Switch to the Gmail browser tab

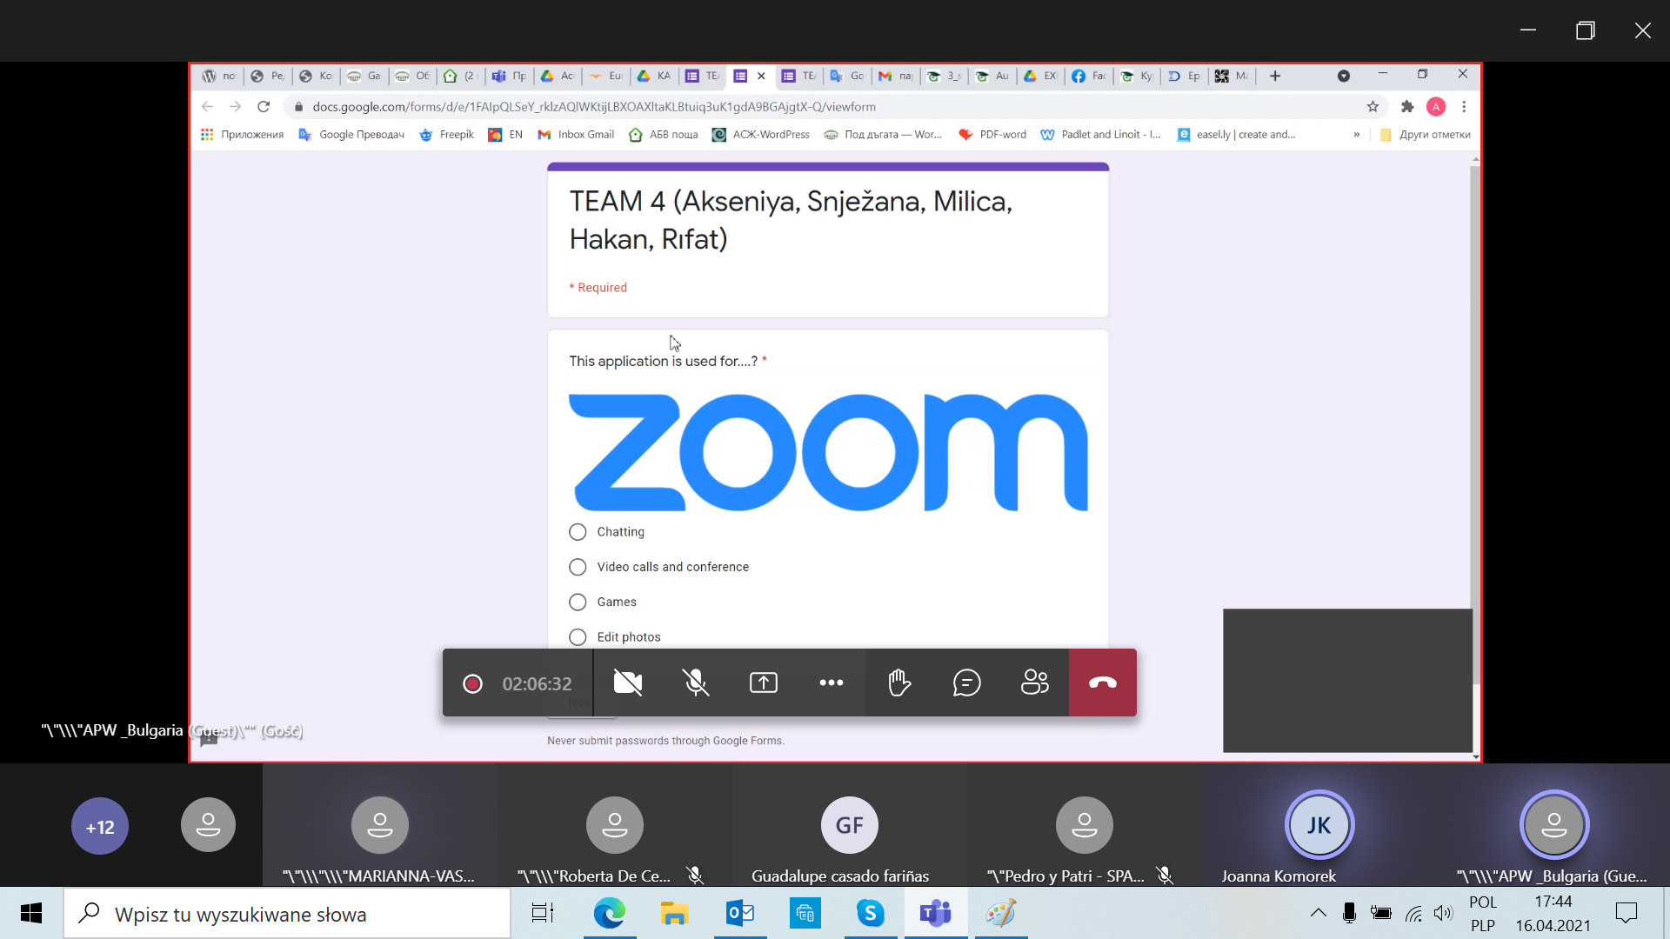[895, 76]
